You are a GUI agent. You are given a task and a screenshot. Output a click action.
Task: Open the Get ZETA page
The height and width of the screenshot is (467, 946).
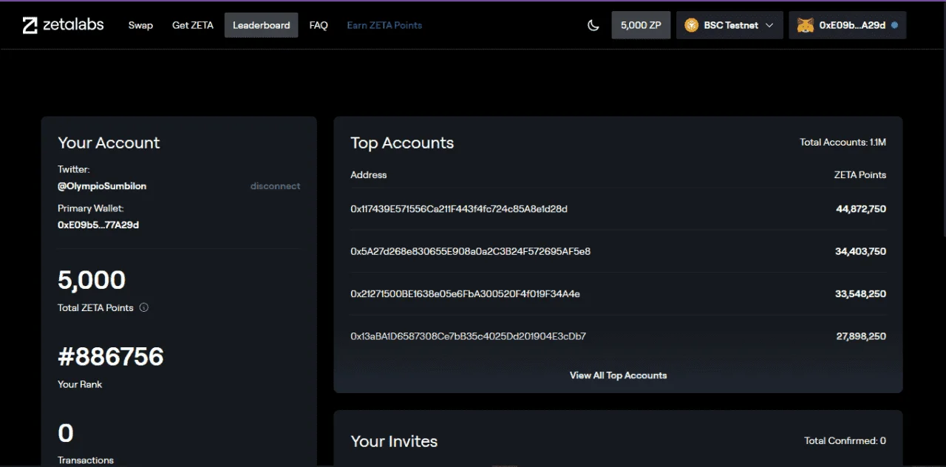pos(193,25)
